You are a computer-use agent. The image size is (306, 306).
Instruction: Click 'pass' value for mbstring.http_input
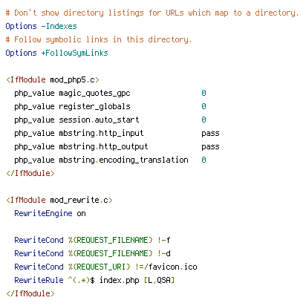210,133
